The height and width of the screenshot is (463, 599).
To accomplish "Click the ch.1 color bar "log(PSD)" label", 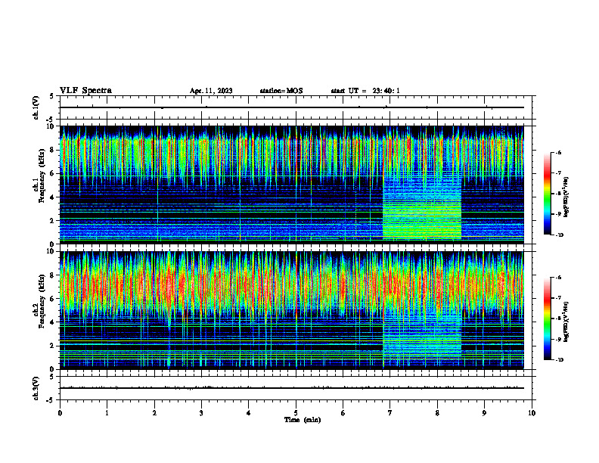I will 566,197.
